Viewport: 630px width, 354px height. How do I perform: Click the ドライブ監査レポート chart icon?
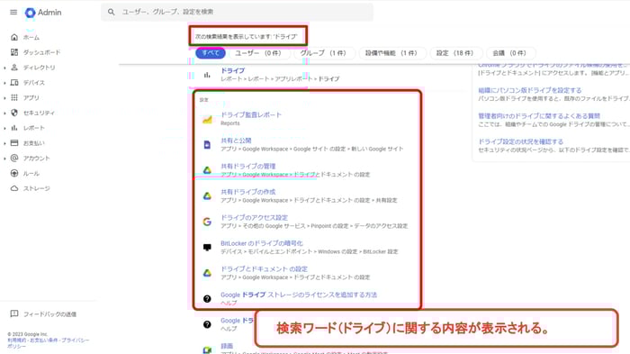pos(207,119)
